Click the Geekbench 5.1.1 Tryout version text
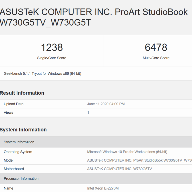 (x=42, y=73)
